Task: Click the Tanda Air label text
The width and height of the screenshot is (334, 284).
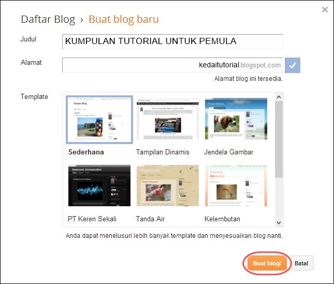Action: (x=150, y=219)
